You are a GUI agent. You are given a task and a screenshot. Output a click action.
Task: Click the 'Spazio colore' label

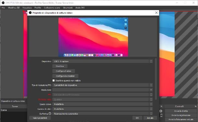(x=45, y=104)
